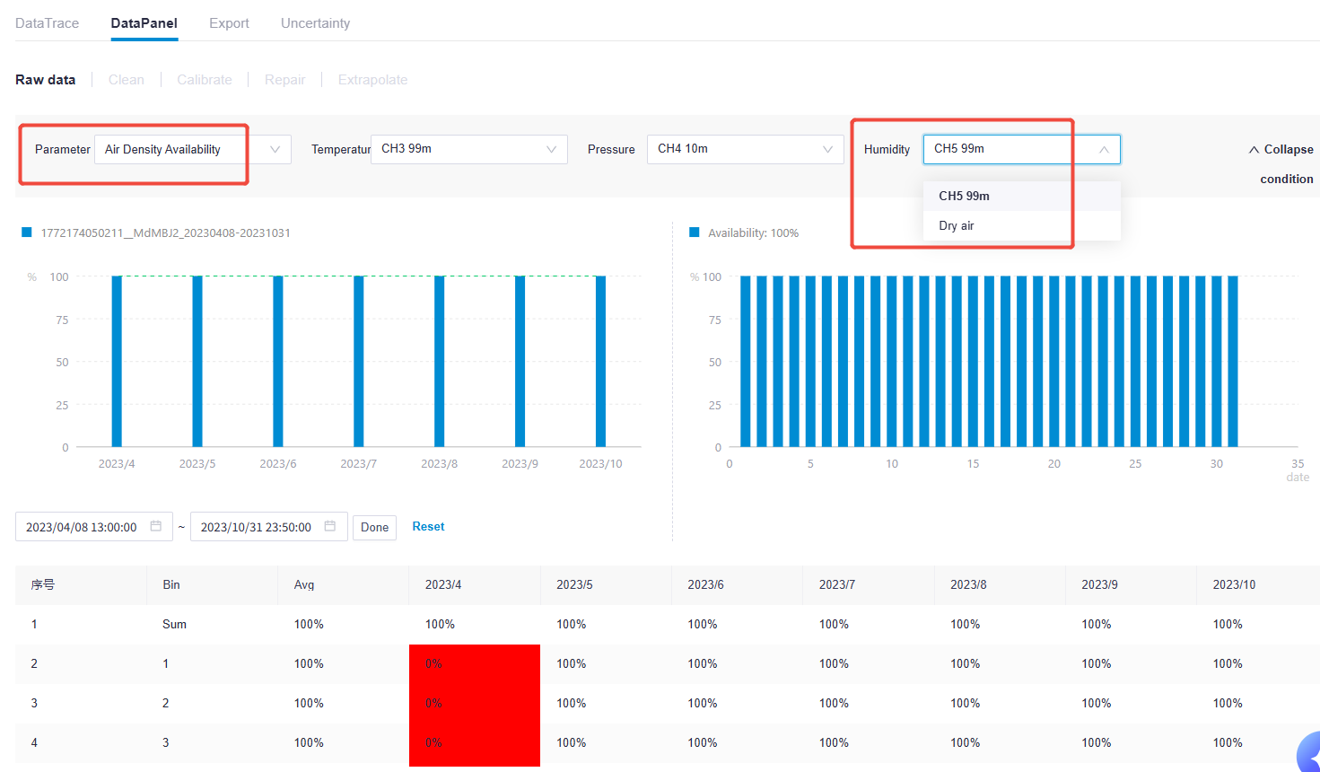Toggle the Availability: 100% legend marker
The width and height of the screenshot is (1320, 772).
coord(694,232)
